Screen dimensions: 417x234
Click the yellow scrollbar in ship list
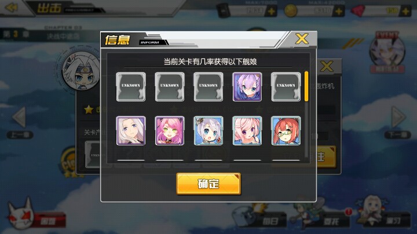point(306,86)
